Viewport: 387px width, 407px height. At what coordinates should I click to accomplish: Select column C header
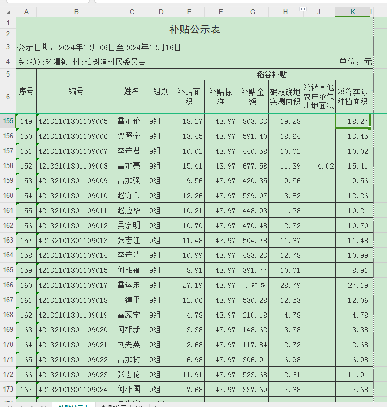pyautogui.click(x=132, y=12)
